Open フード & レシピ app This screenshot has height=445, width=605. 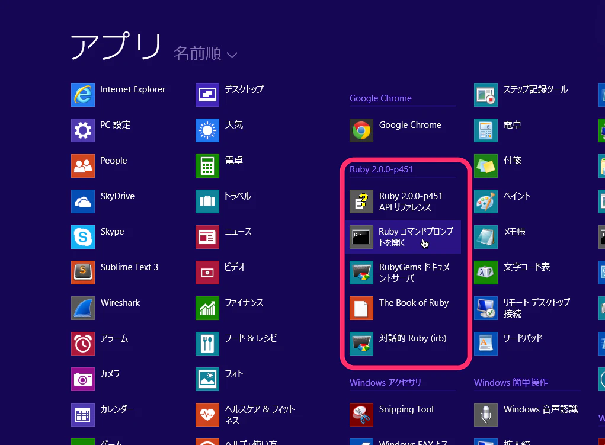tap(236, 344)
